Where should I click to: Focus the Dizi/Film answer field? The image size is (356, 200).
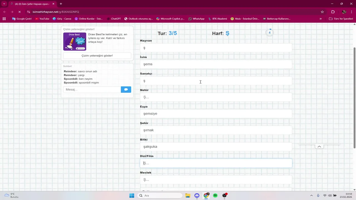tap(216, 163)
